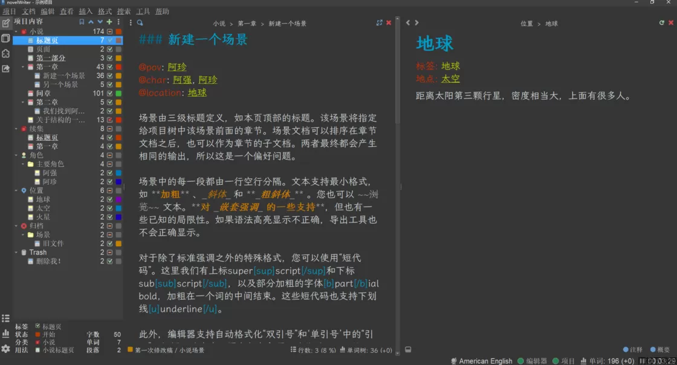Toggle active checkbox for 关于结构的一… row

[x=109, y=120]
